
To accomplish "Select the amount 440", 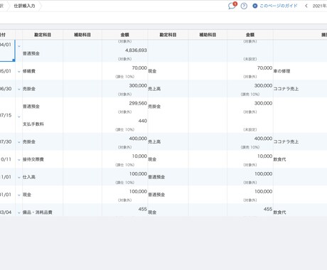I will 143,121.
